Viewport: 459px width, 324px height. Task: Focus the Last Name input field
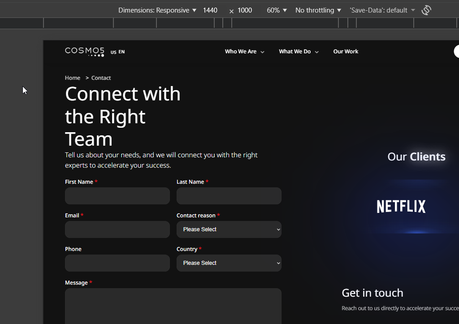pyautogui.click(x=229, y=196)
